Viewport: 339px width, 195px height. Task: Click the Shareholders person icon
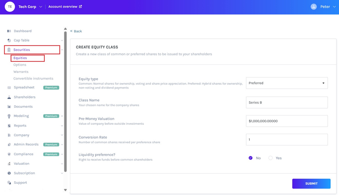pyautogui.click(x=9, y=97)
